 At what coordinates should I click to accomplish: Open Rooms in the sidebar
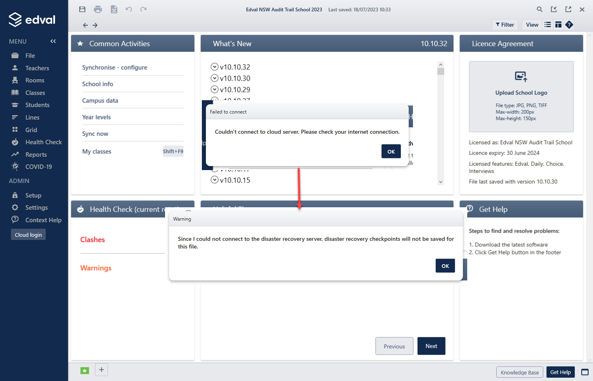[34, 80]
